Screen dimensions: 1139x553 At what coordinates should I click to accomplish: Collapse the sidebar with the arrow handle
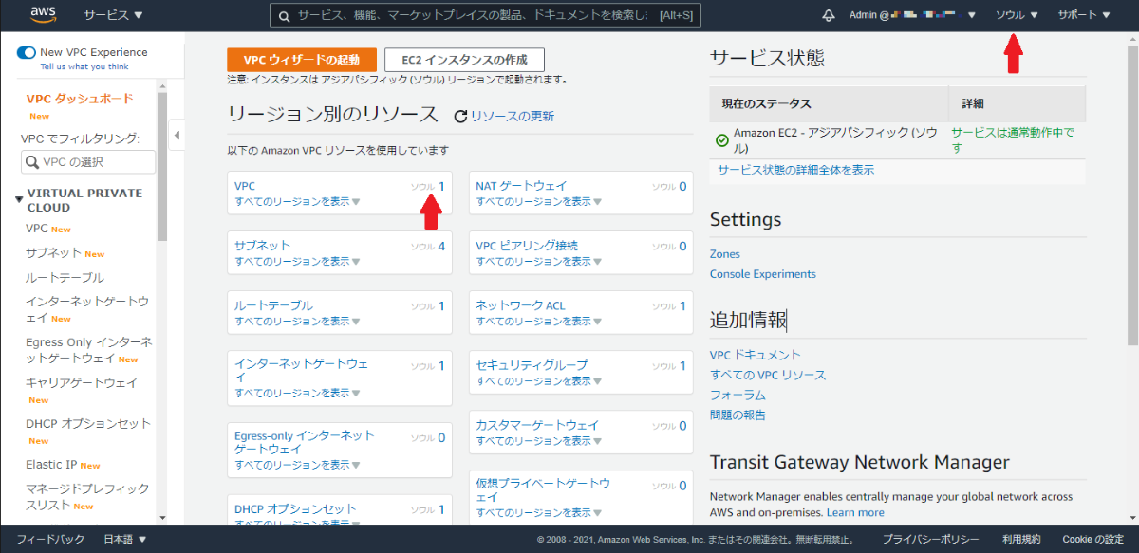(177, 136)
